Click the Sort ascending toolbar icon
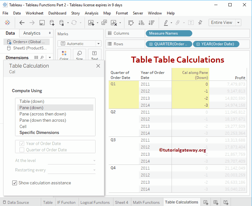The width and height of the screenshot is (252, 206). click(141, 23)
